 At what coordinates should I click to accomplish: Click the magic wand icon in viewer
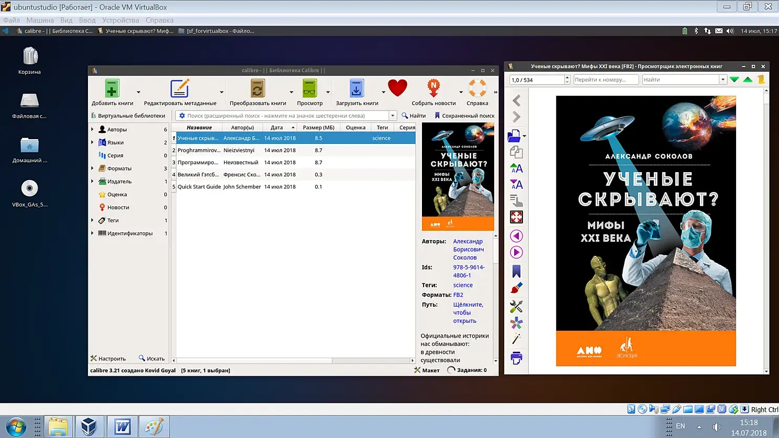pyautogui.click(x=516, y=339)
